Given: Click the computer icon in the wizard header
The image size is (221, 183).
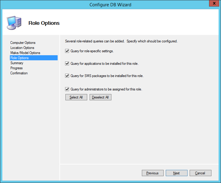Looking at the screenshot, I should click(x=14, y=23).
